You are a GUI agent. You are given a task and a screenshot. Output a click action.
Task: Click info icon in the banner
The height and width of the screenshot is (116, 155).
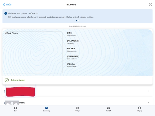(6, 13)
